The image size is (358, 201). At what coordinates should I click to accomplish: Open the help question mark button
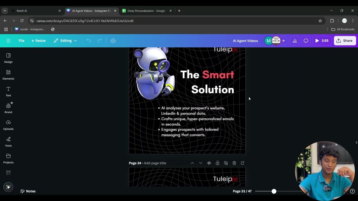pyautogui.click(x=352, y=191)
